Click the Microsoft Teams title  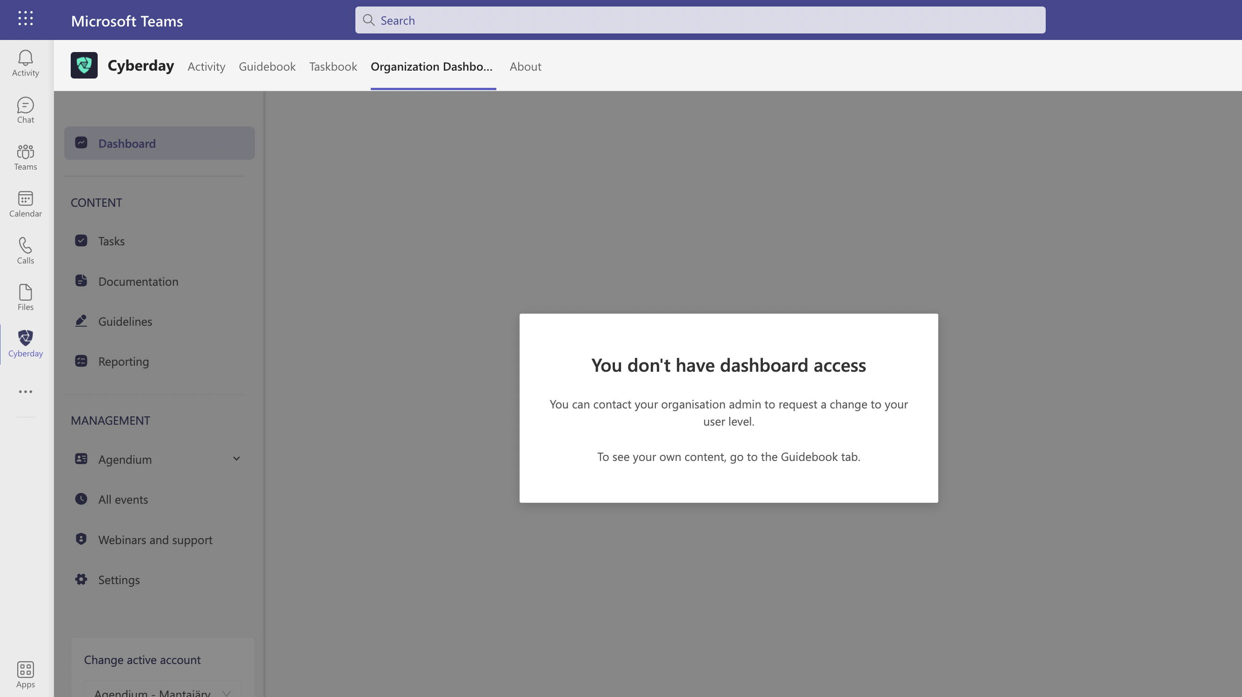point(127,21)
